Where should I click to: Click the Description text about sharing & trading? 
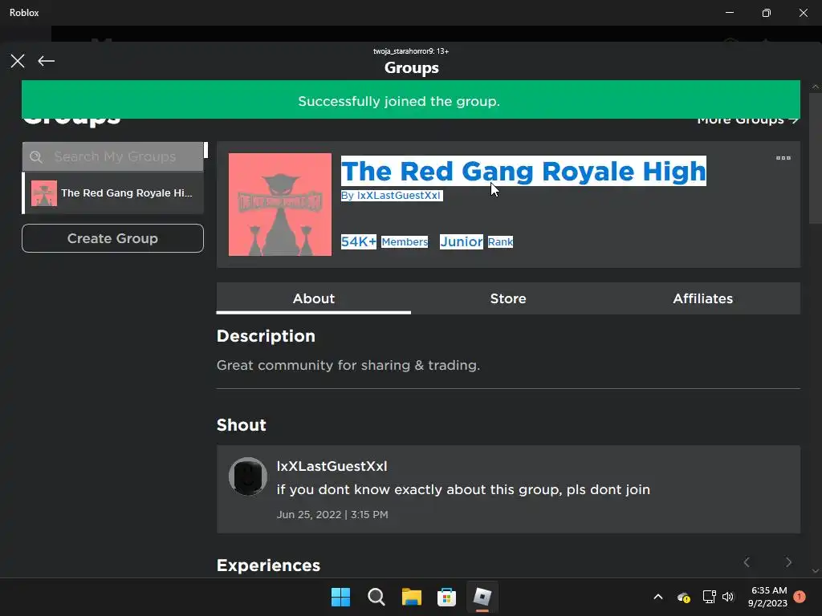coord(348,365)
